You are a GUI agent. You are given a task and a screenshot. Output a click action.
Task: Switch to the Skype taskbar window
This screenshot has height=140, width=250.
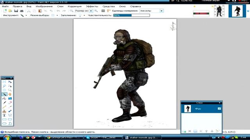coord(103,137)
